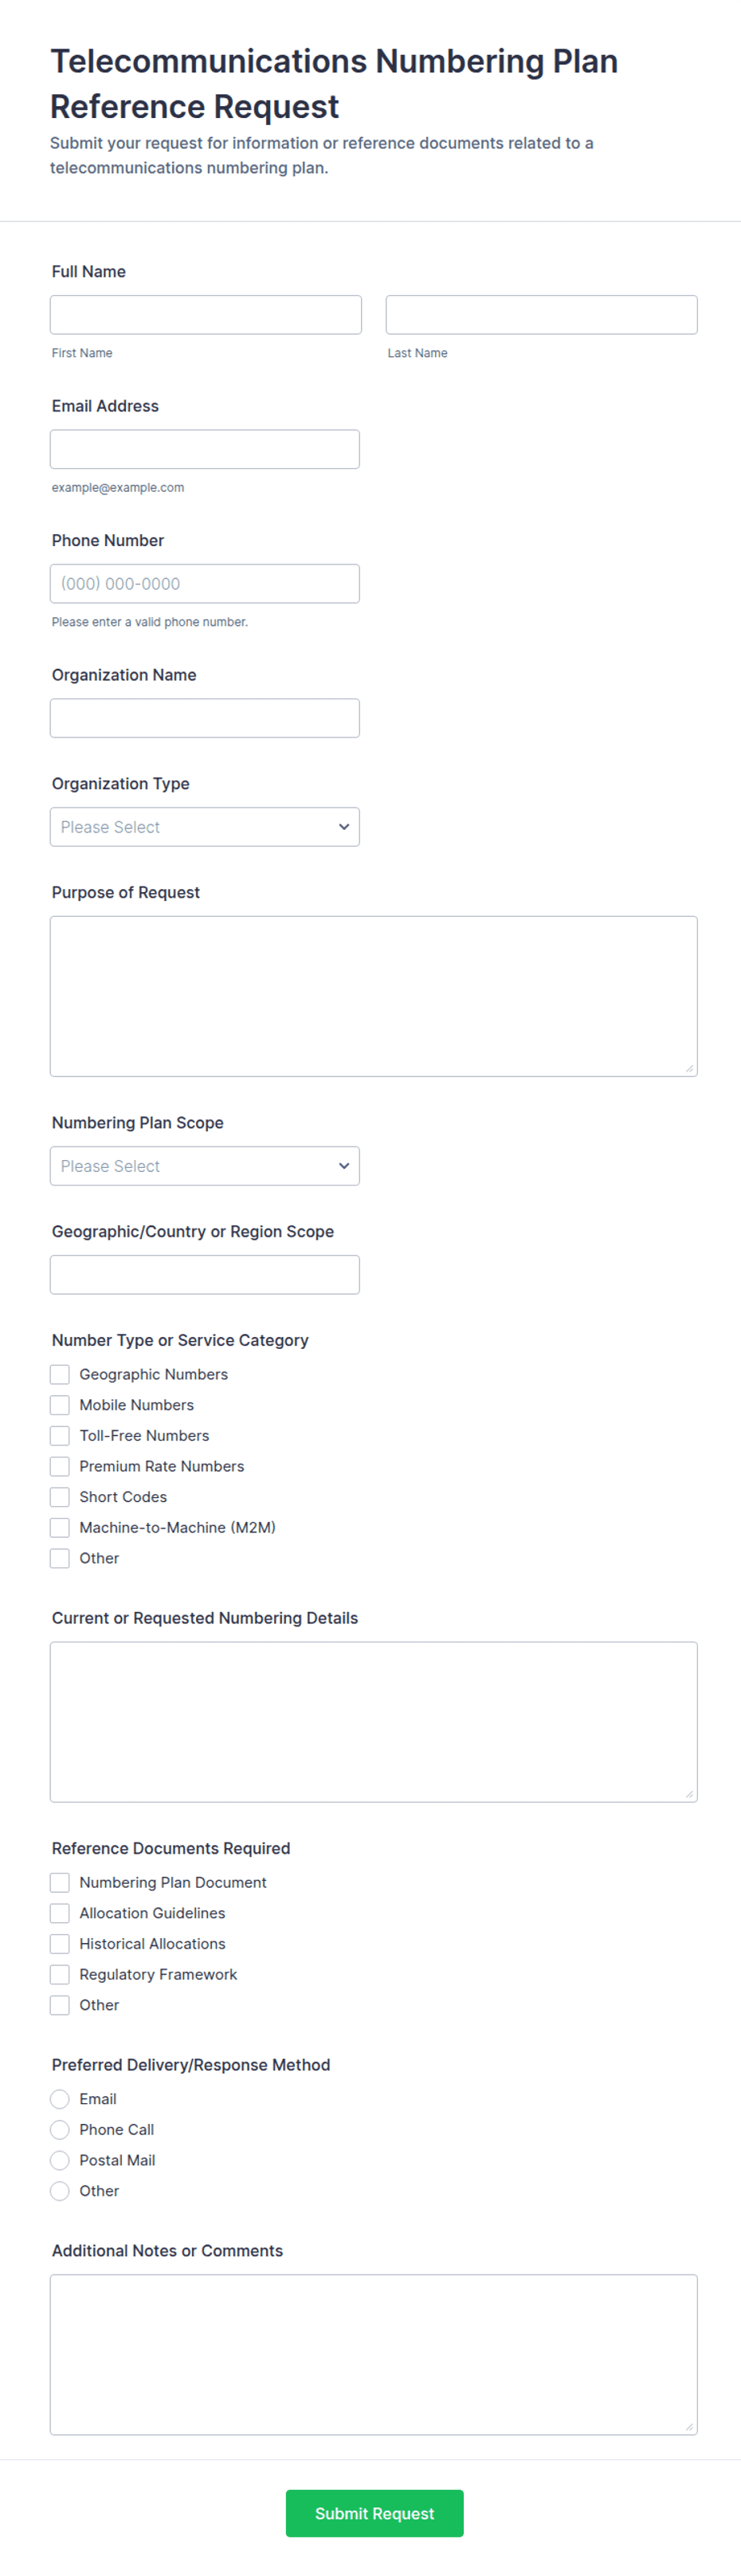Screen dimensions: 741x2576
Task: Click the First Name input field
Action: click(x=205, y=314)
